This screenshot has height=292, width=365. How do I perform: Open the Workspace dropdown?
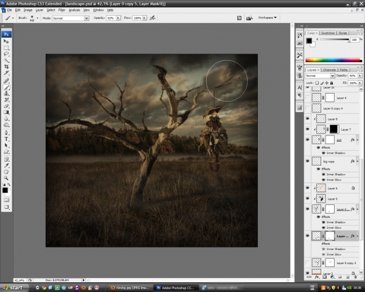tap(267, 18)
